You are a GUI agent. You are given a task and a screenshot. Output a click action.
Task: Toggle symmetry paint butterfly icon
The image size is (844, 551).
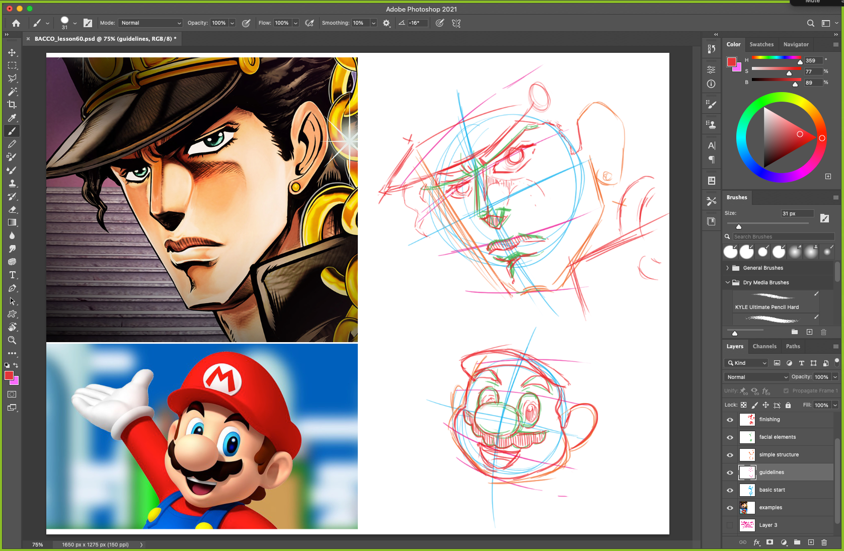(x=456, y=23)
